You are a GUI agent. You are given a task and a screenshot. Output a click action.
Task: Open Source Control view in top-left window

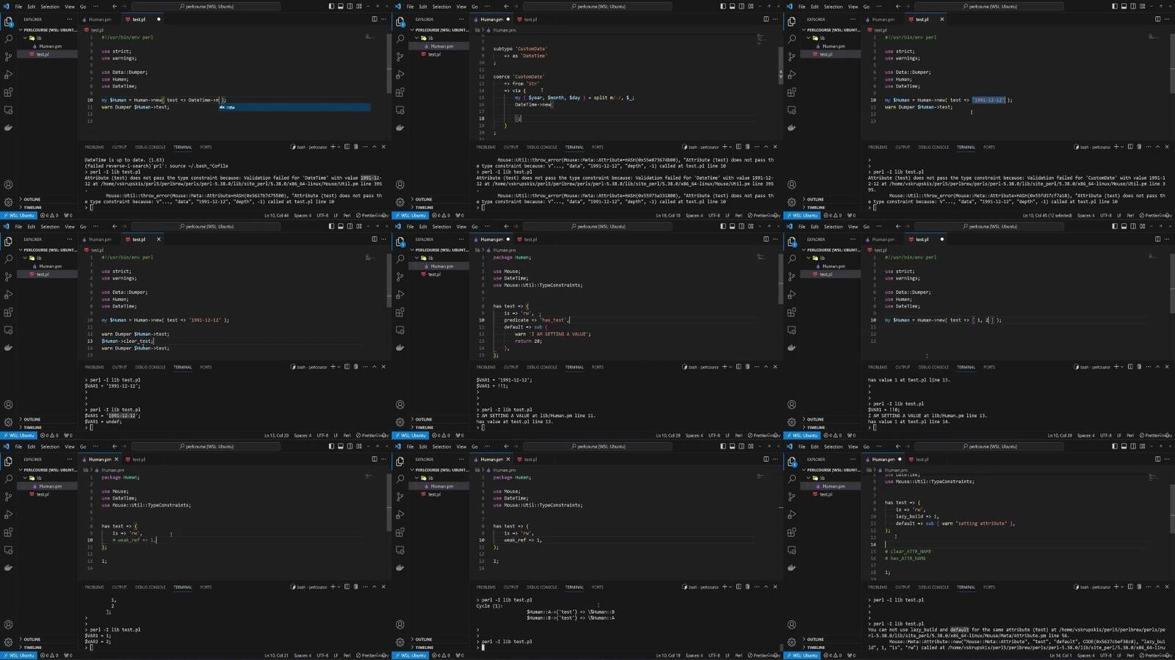click(8, 57)
